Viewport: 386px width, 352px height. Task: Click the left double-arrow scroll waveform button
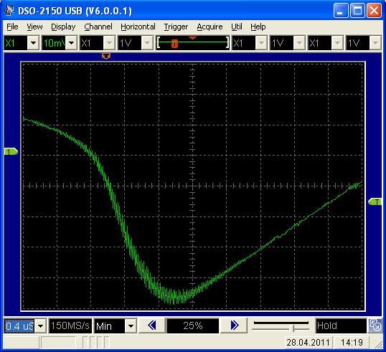[x=152, y=325]
